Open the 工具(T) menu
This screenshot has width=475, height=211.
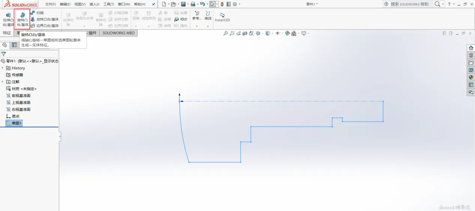pos(108,4)
